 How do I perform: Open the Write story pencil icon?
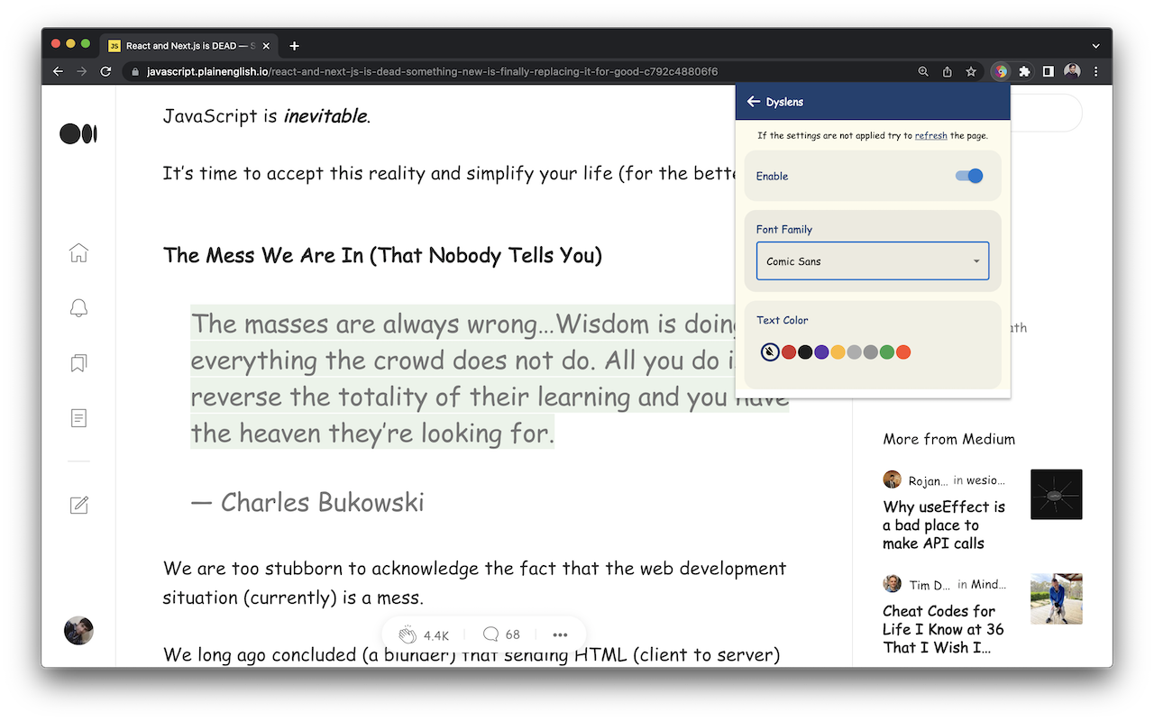78,505
